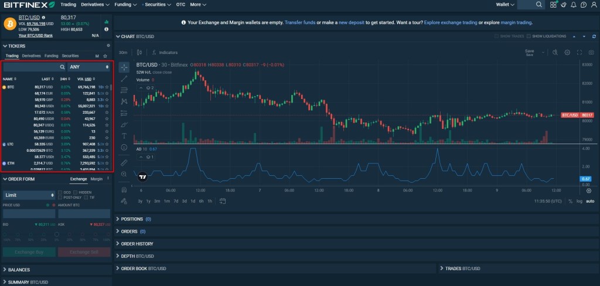Activate the Text annotation tool
600x286 pixels.
click(124, 135)
